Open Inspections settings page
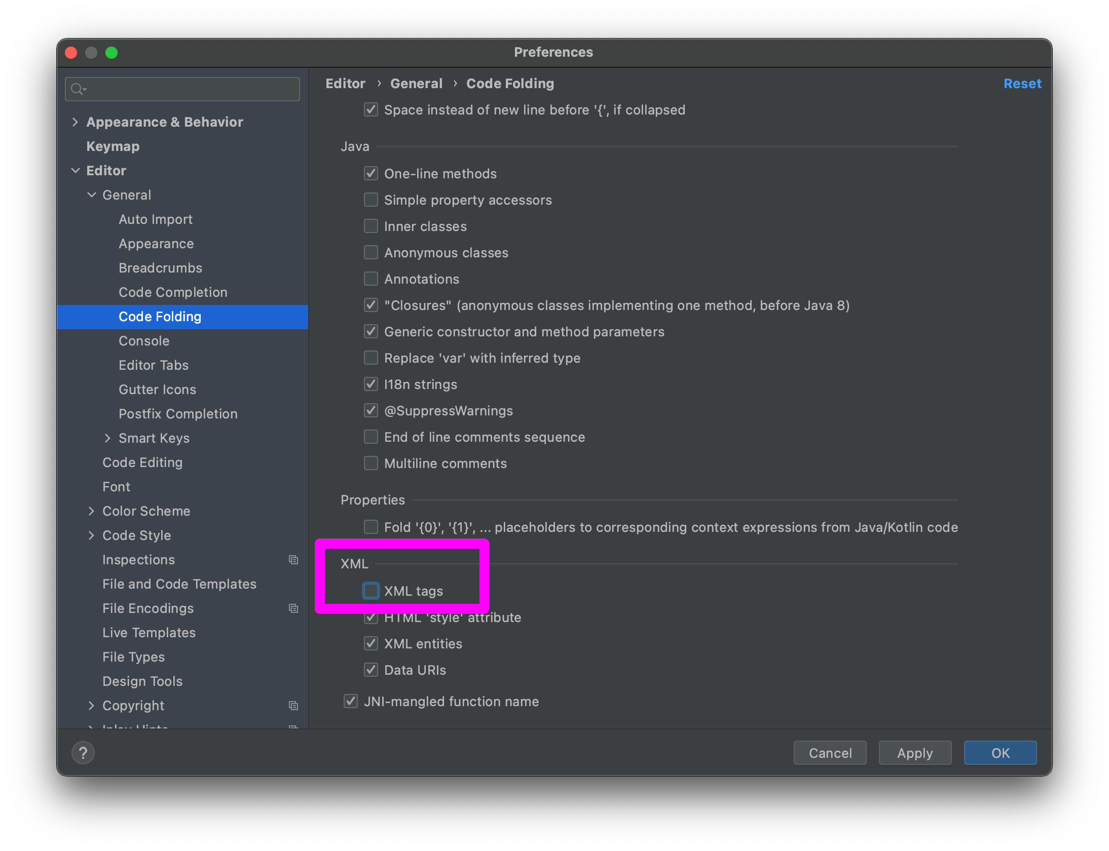Viewport: 1109px width, 851px height. click(138, 560)
